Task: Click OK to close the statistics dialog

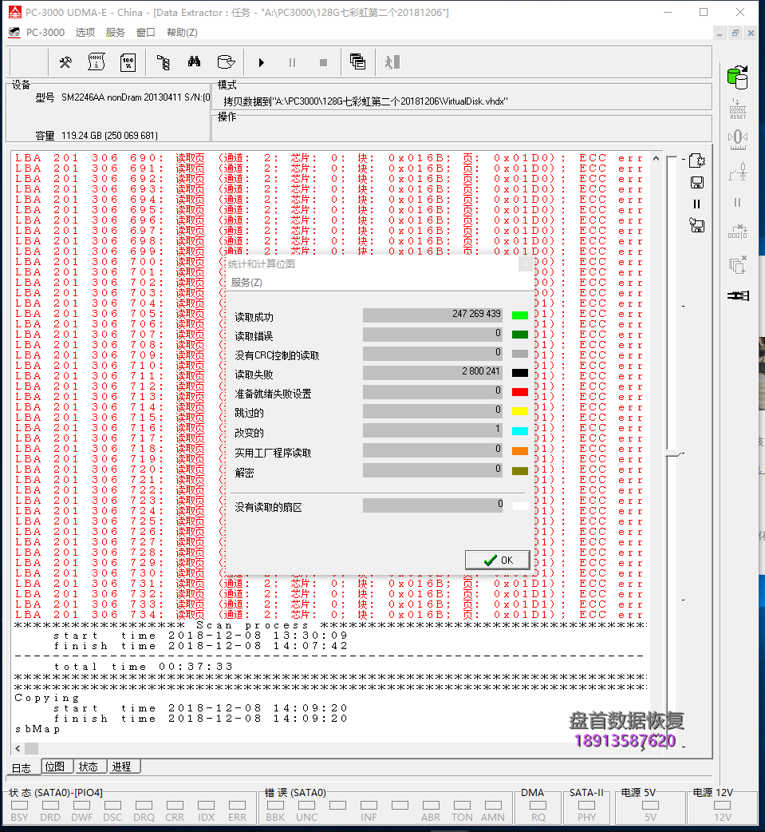Action: click(496, 559)
